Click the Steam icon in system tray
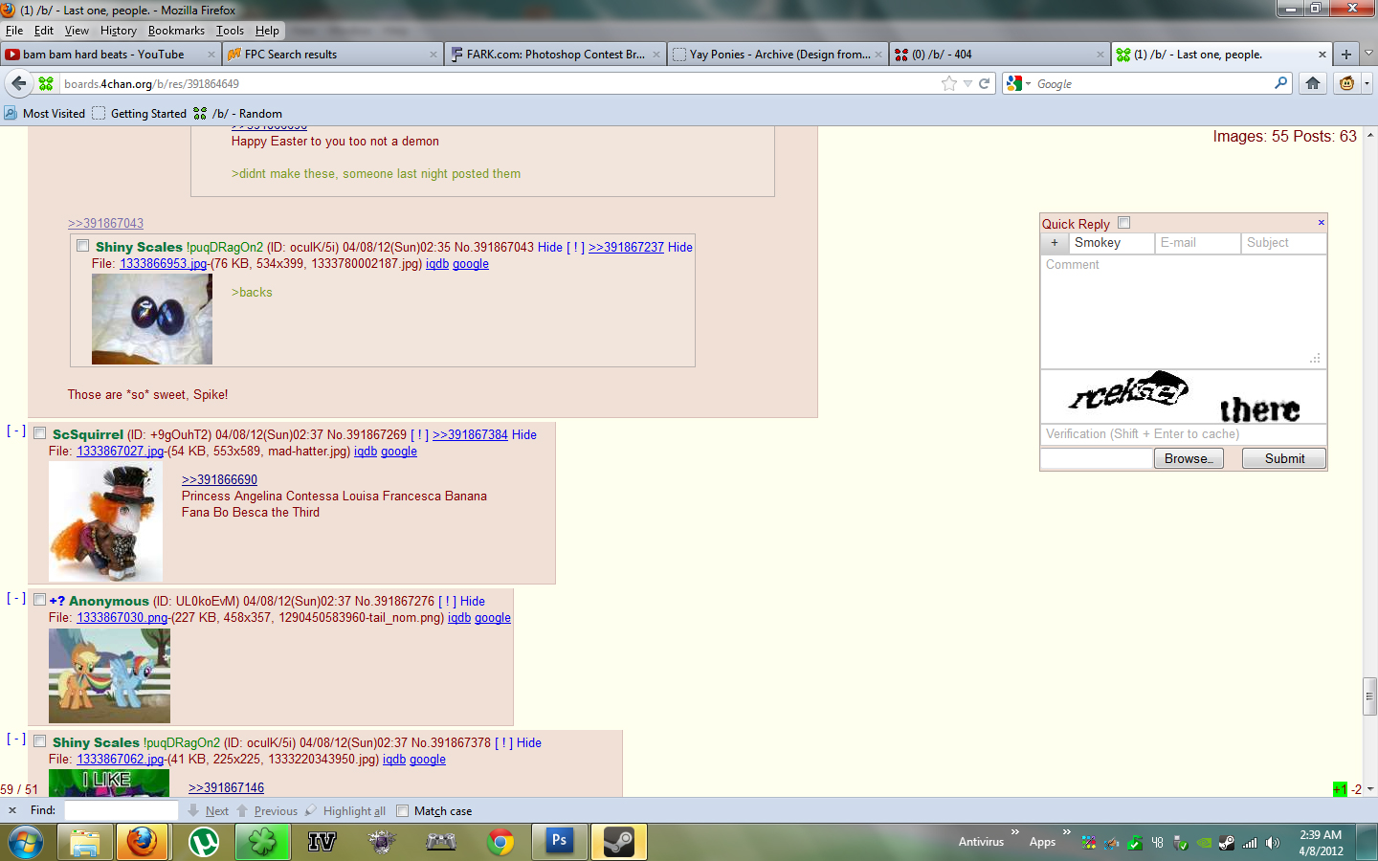Screen dimensions: 1378x861 tap(1226, 843)
